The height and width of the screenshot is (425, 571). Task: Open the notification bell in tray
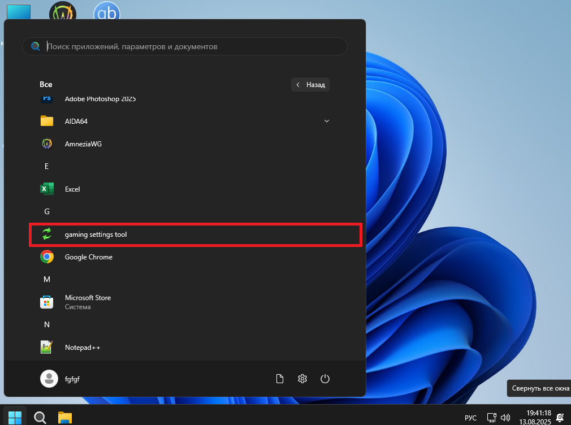click(x=560, y=418)
